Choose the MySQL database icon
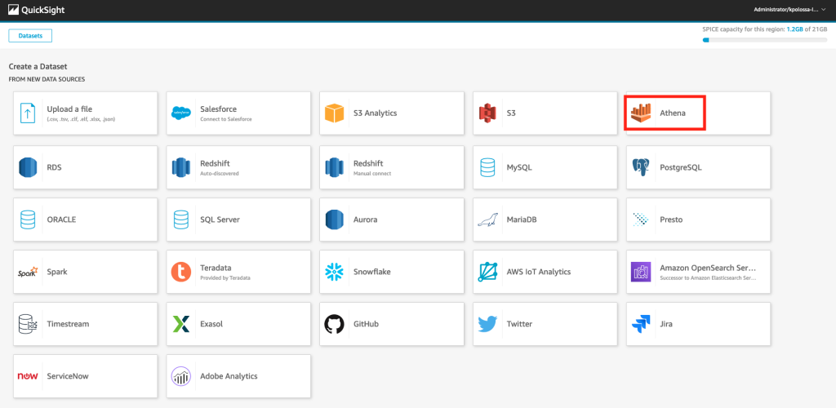Viewport: 836px width, 408px height. [x=487, y=167]
